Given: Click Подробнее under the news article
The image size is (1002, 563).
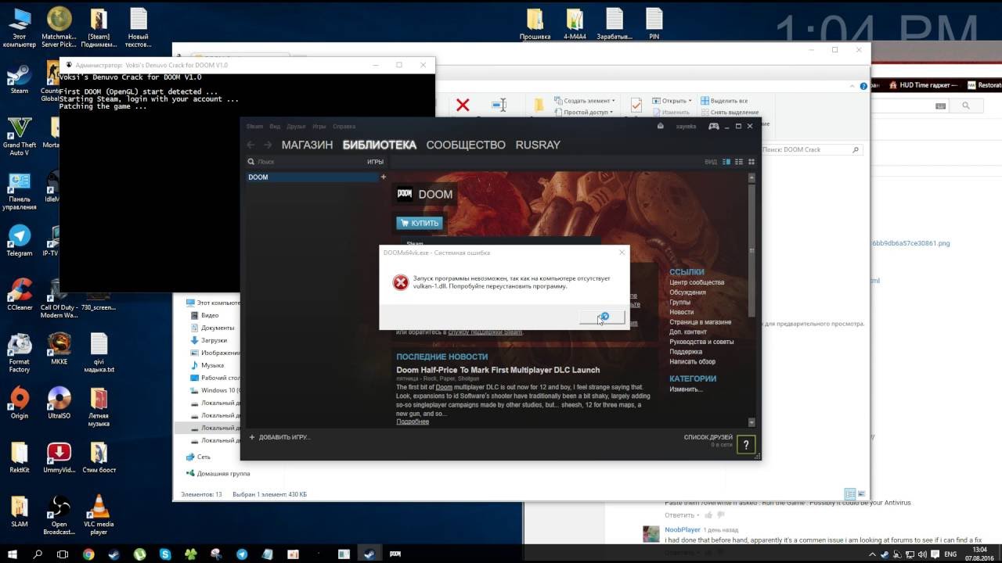Looking at the screenshot, I should tap(413, 421).
